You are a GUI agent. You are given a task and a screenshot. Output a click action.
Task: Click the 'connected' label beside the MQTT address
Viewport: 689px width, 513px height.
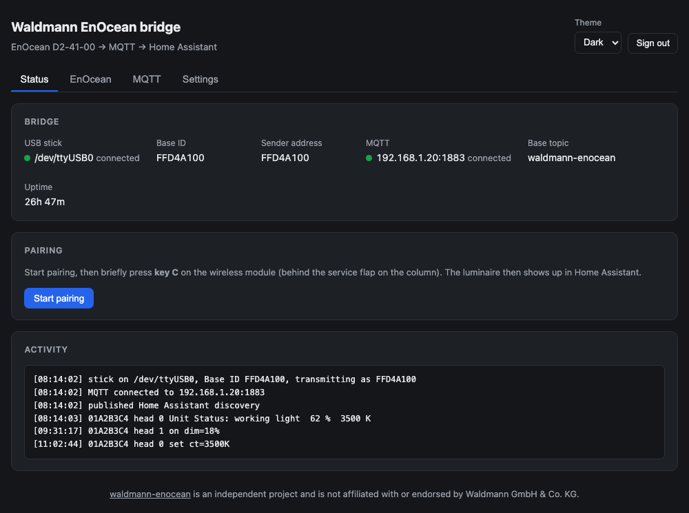pos(489,158)
